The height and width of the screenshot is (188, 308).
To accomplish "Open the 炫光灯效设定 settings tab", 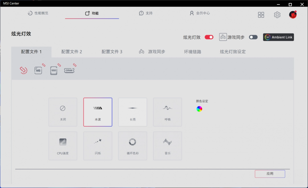I will click(x=232, y=52).
